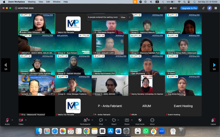Open Spotlight search in menu bar
The image size is (220, 137).
tap(184, 2)
